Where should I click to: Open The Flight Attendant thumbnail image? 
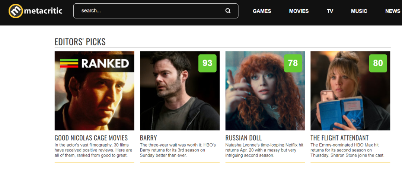pos(350,91)
